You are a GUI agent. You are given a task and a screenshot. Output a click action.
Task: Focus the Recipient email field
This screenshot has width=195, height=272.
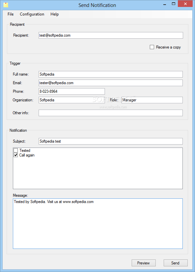tap(111, 35)
